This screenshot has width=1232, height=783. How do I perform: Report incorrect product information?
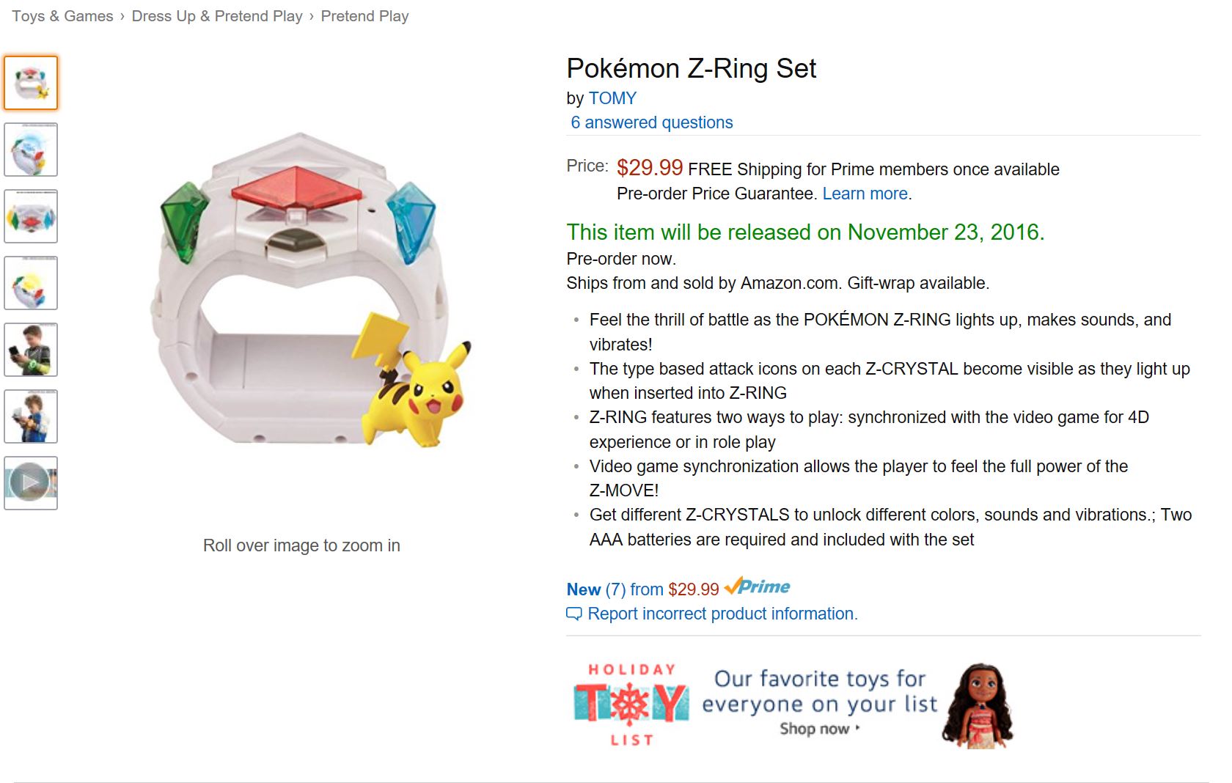[722, 614]
